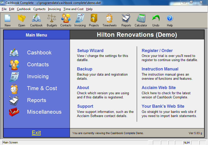This screenshot has width=208, height=145.
Task: Open the Support link
Action: coord(85,106)
